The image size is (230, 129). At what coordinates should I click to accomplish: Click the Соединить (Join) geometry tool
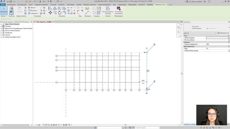pos(33,13)
